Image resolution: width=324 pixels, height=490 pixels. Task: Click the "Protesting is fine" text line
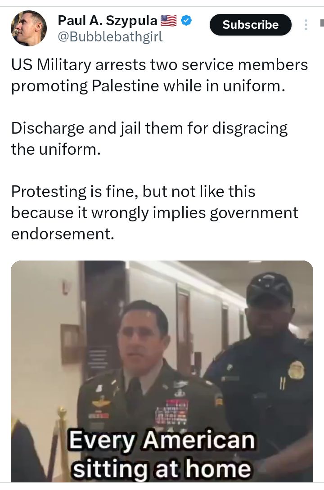click(133, 192)
